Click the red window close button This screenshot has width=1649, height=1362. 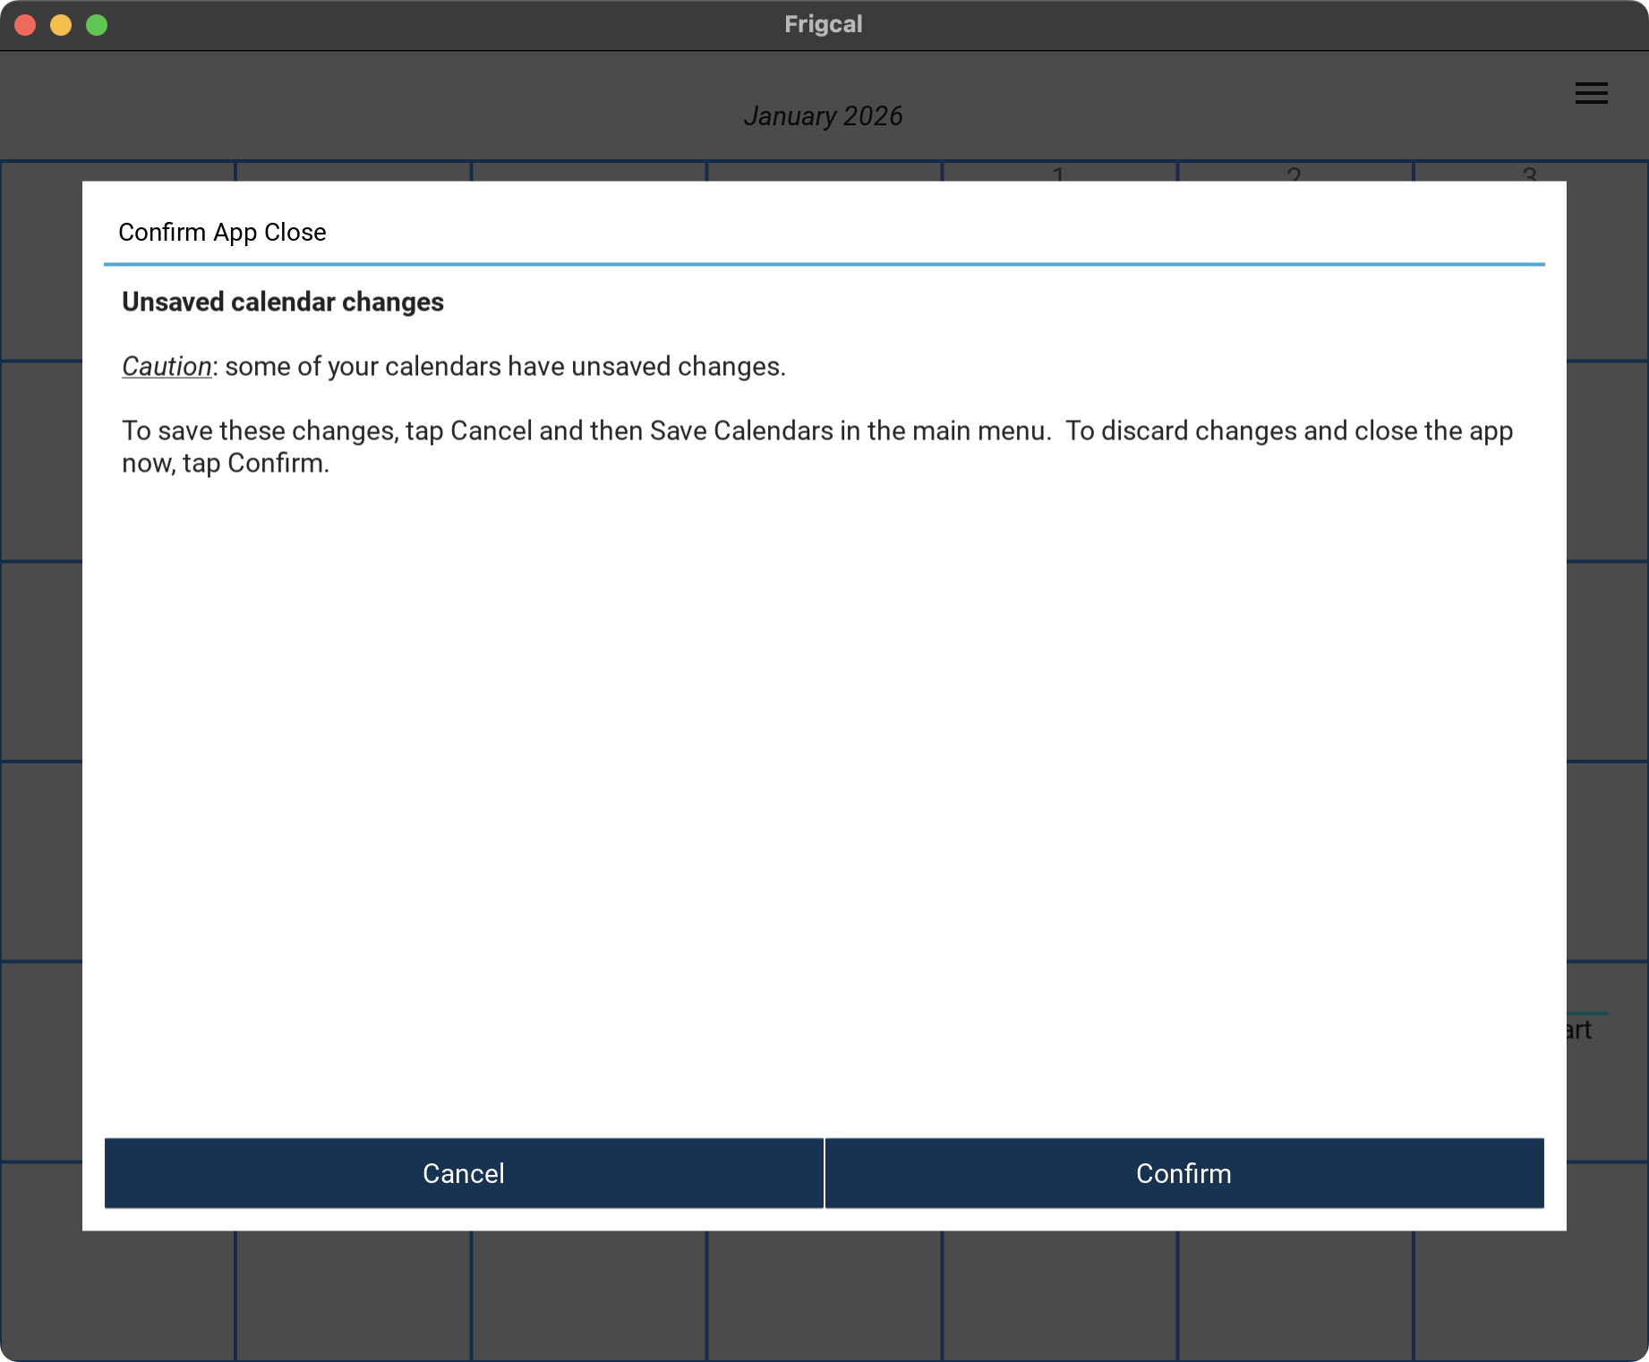(25, 25)
